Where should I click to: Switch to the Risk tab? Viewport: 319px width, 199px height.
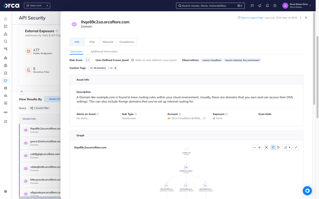click(x=92, y=42)
